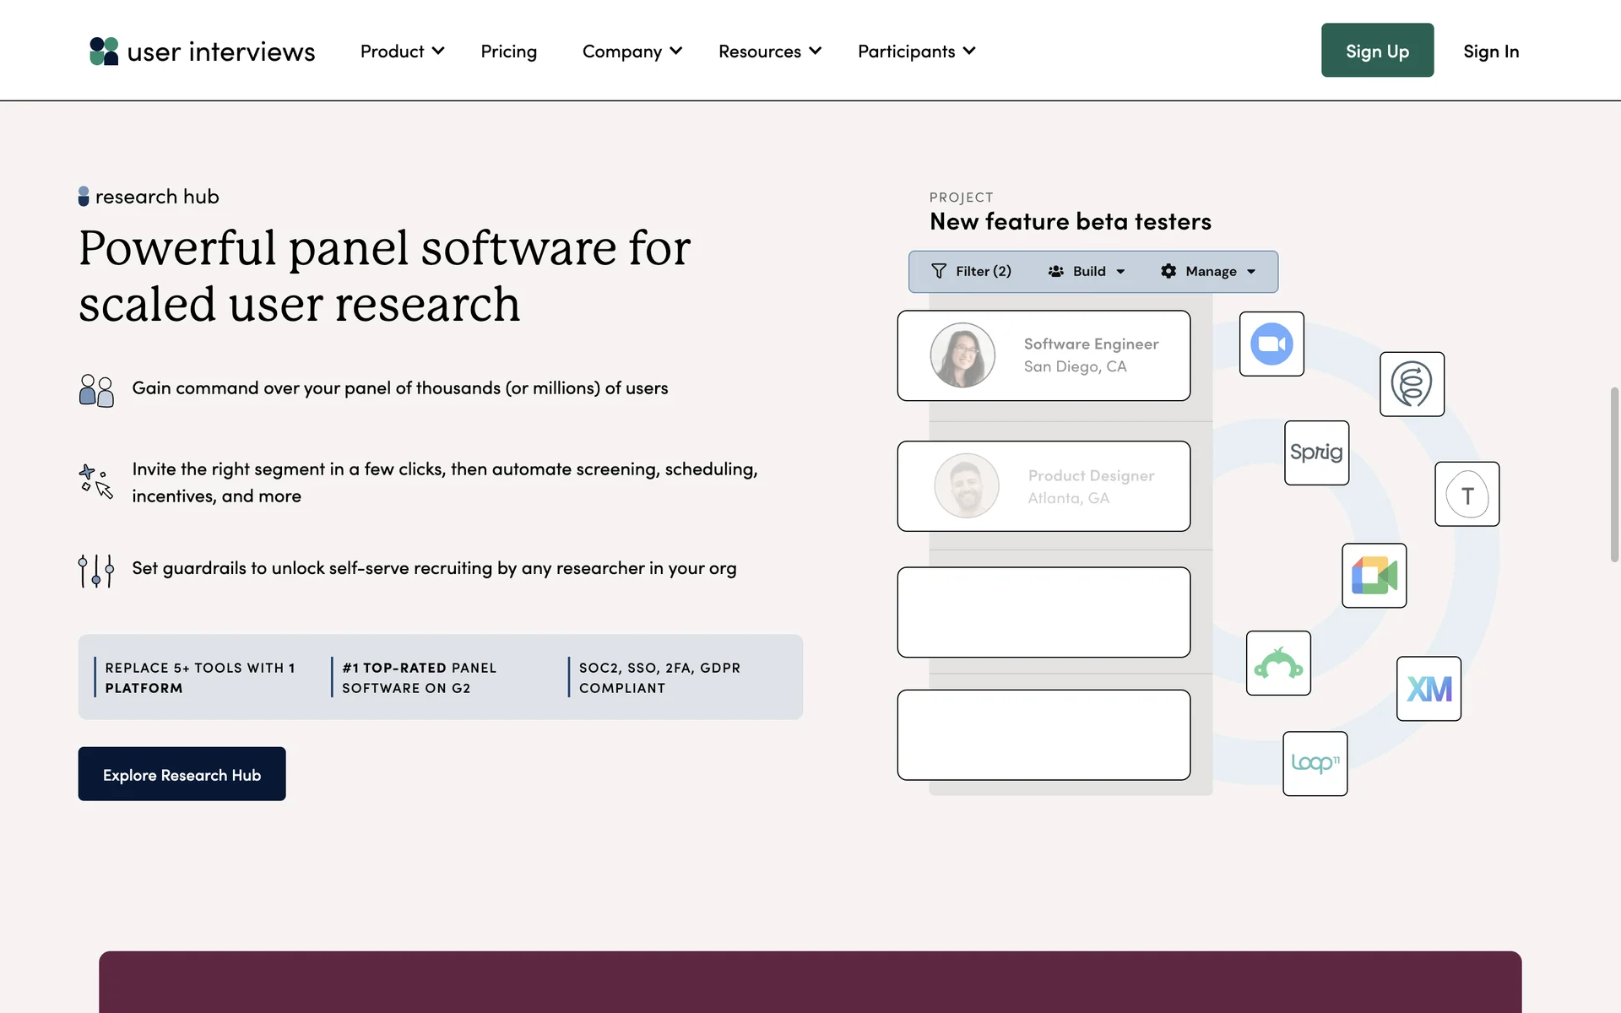Click the SurveyMonkey integration icon
Screen dimensions: 1621x1013
coord(1278,664)
